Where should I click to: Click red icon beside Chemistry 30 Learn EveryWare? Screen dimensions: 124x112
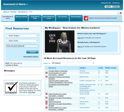pos(46,98)
